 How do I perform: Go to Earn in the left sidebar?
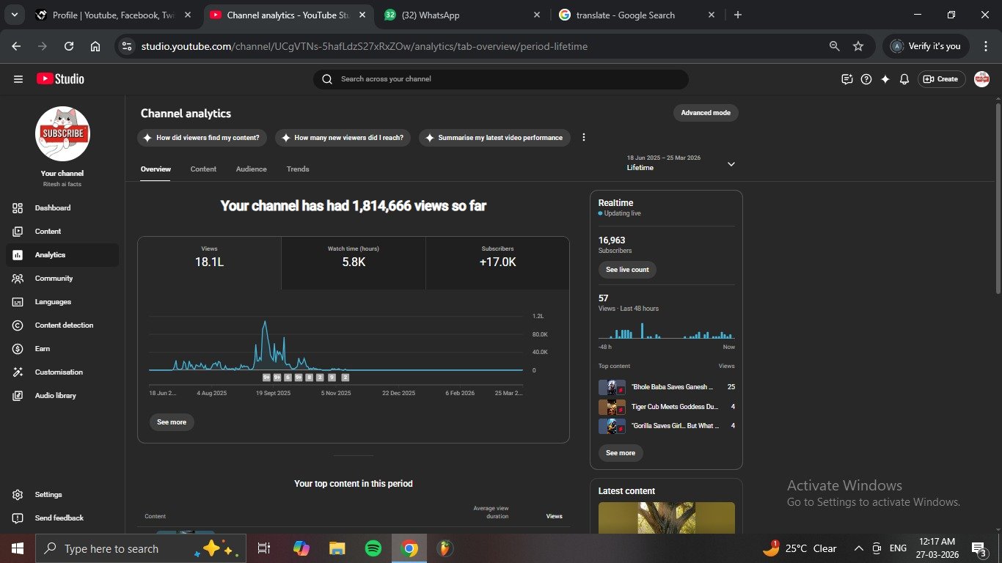43,349
